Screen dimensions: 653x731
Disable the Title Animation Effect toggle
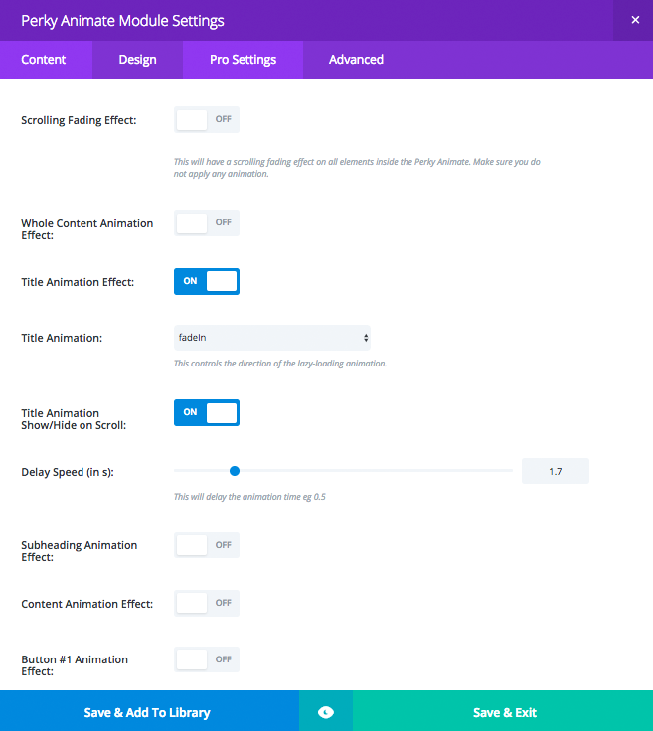(207, 281)
